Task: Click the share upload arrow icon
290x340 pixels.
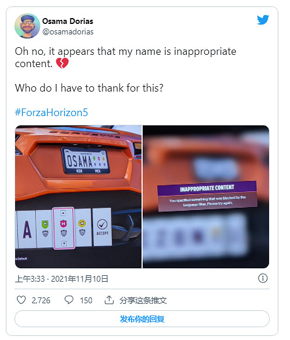Action: (x=109, y=300)
